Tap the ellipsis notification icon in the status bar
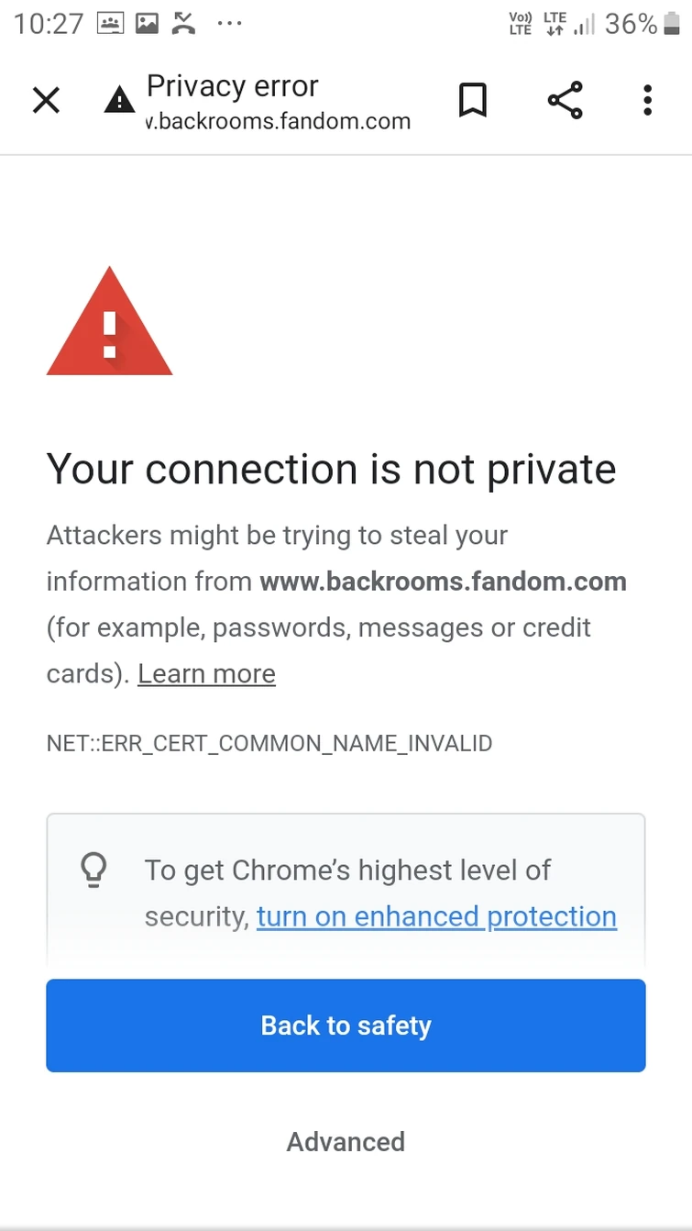This screenshot has width=692, height=1231. (228, 24)
